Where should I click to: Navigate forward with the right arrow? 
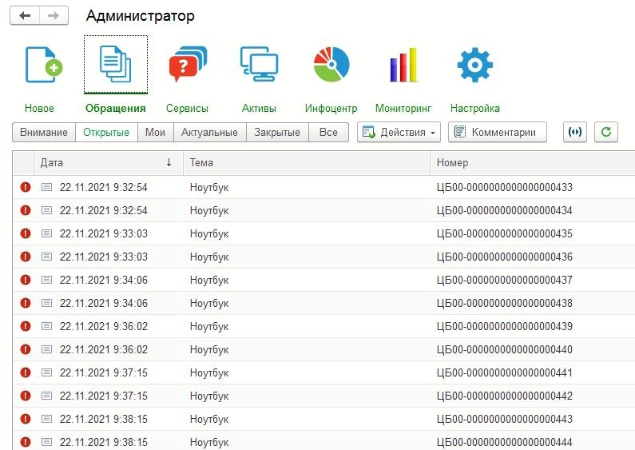[54, 16]
